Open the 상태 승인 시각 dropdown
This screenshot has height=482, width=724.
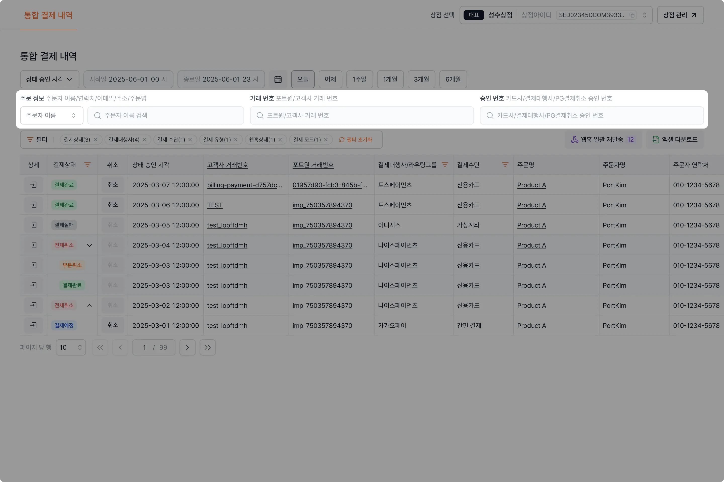(50, 79)
